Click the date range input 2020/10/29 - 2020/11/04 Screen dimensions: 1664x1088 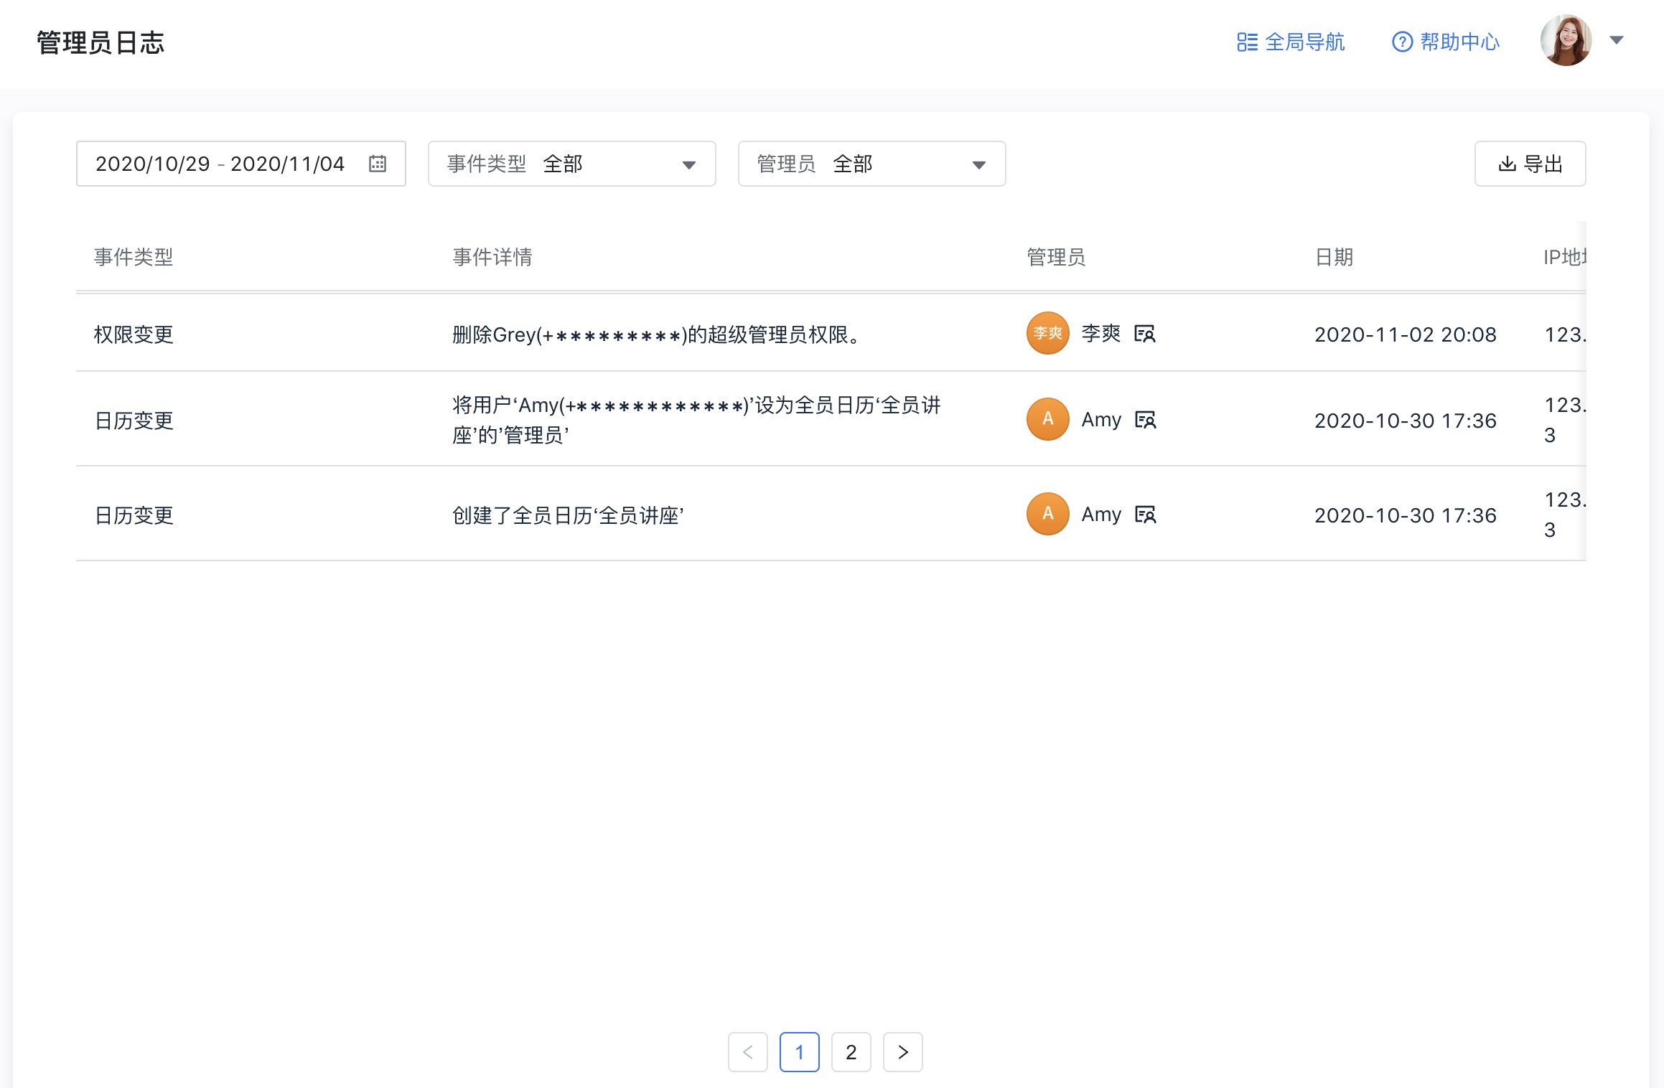[x=220, y=164]
